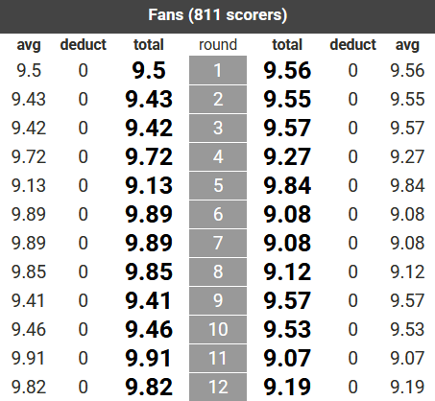Screen dimensions: 435x401
Task: Click the right bold total 9.84
Action: [287, 185]
